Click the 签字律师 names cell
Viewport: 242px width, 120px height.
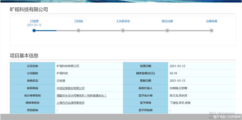(x=202, y=103)
